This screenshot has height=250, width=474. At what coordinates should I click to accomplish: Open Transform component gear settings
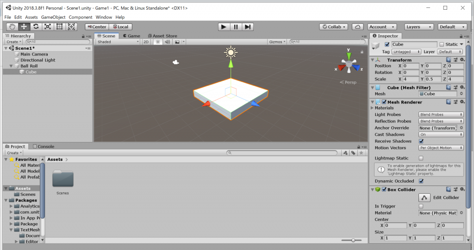(x=462, y=60)
